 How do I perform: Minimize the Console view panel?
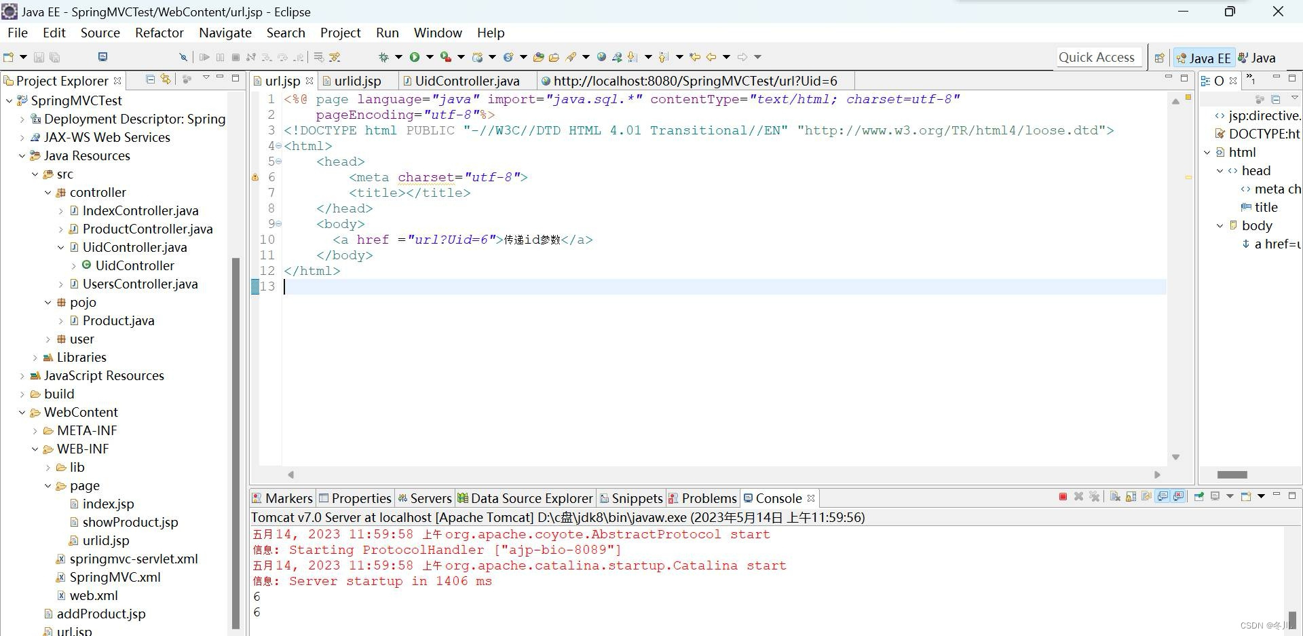1276,495
